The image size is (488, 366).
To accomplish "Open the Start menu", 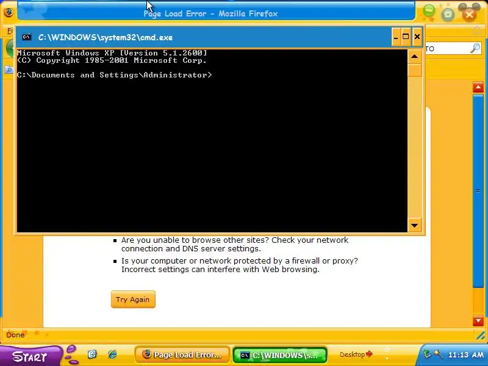I will 30,356.
